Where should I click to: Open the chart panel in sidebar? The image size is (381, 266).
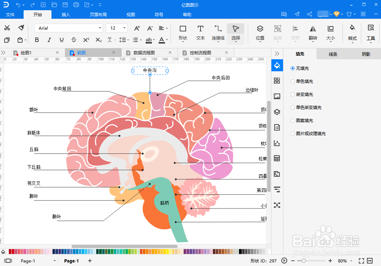[277, 143]
